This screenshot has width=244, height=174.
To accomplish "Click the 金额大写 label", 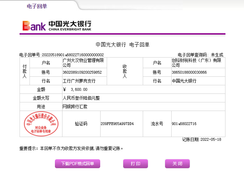I will point(41,98).
